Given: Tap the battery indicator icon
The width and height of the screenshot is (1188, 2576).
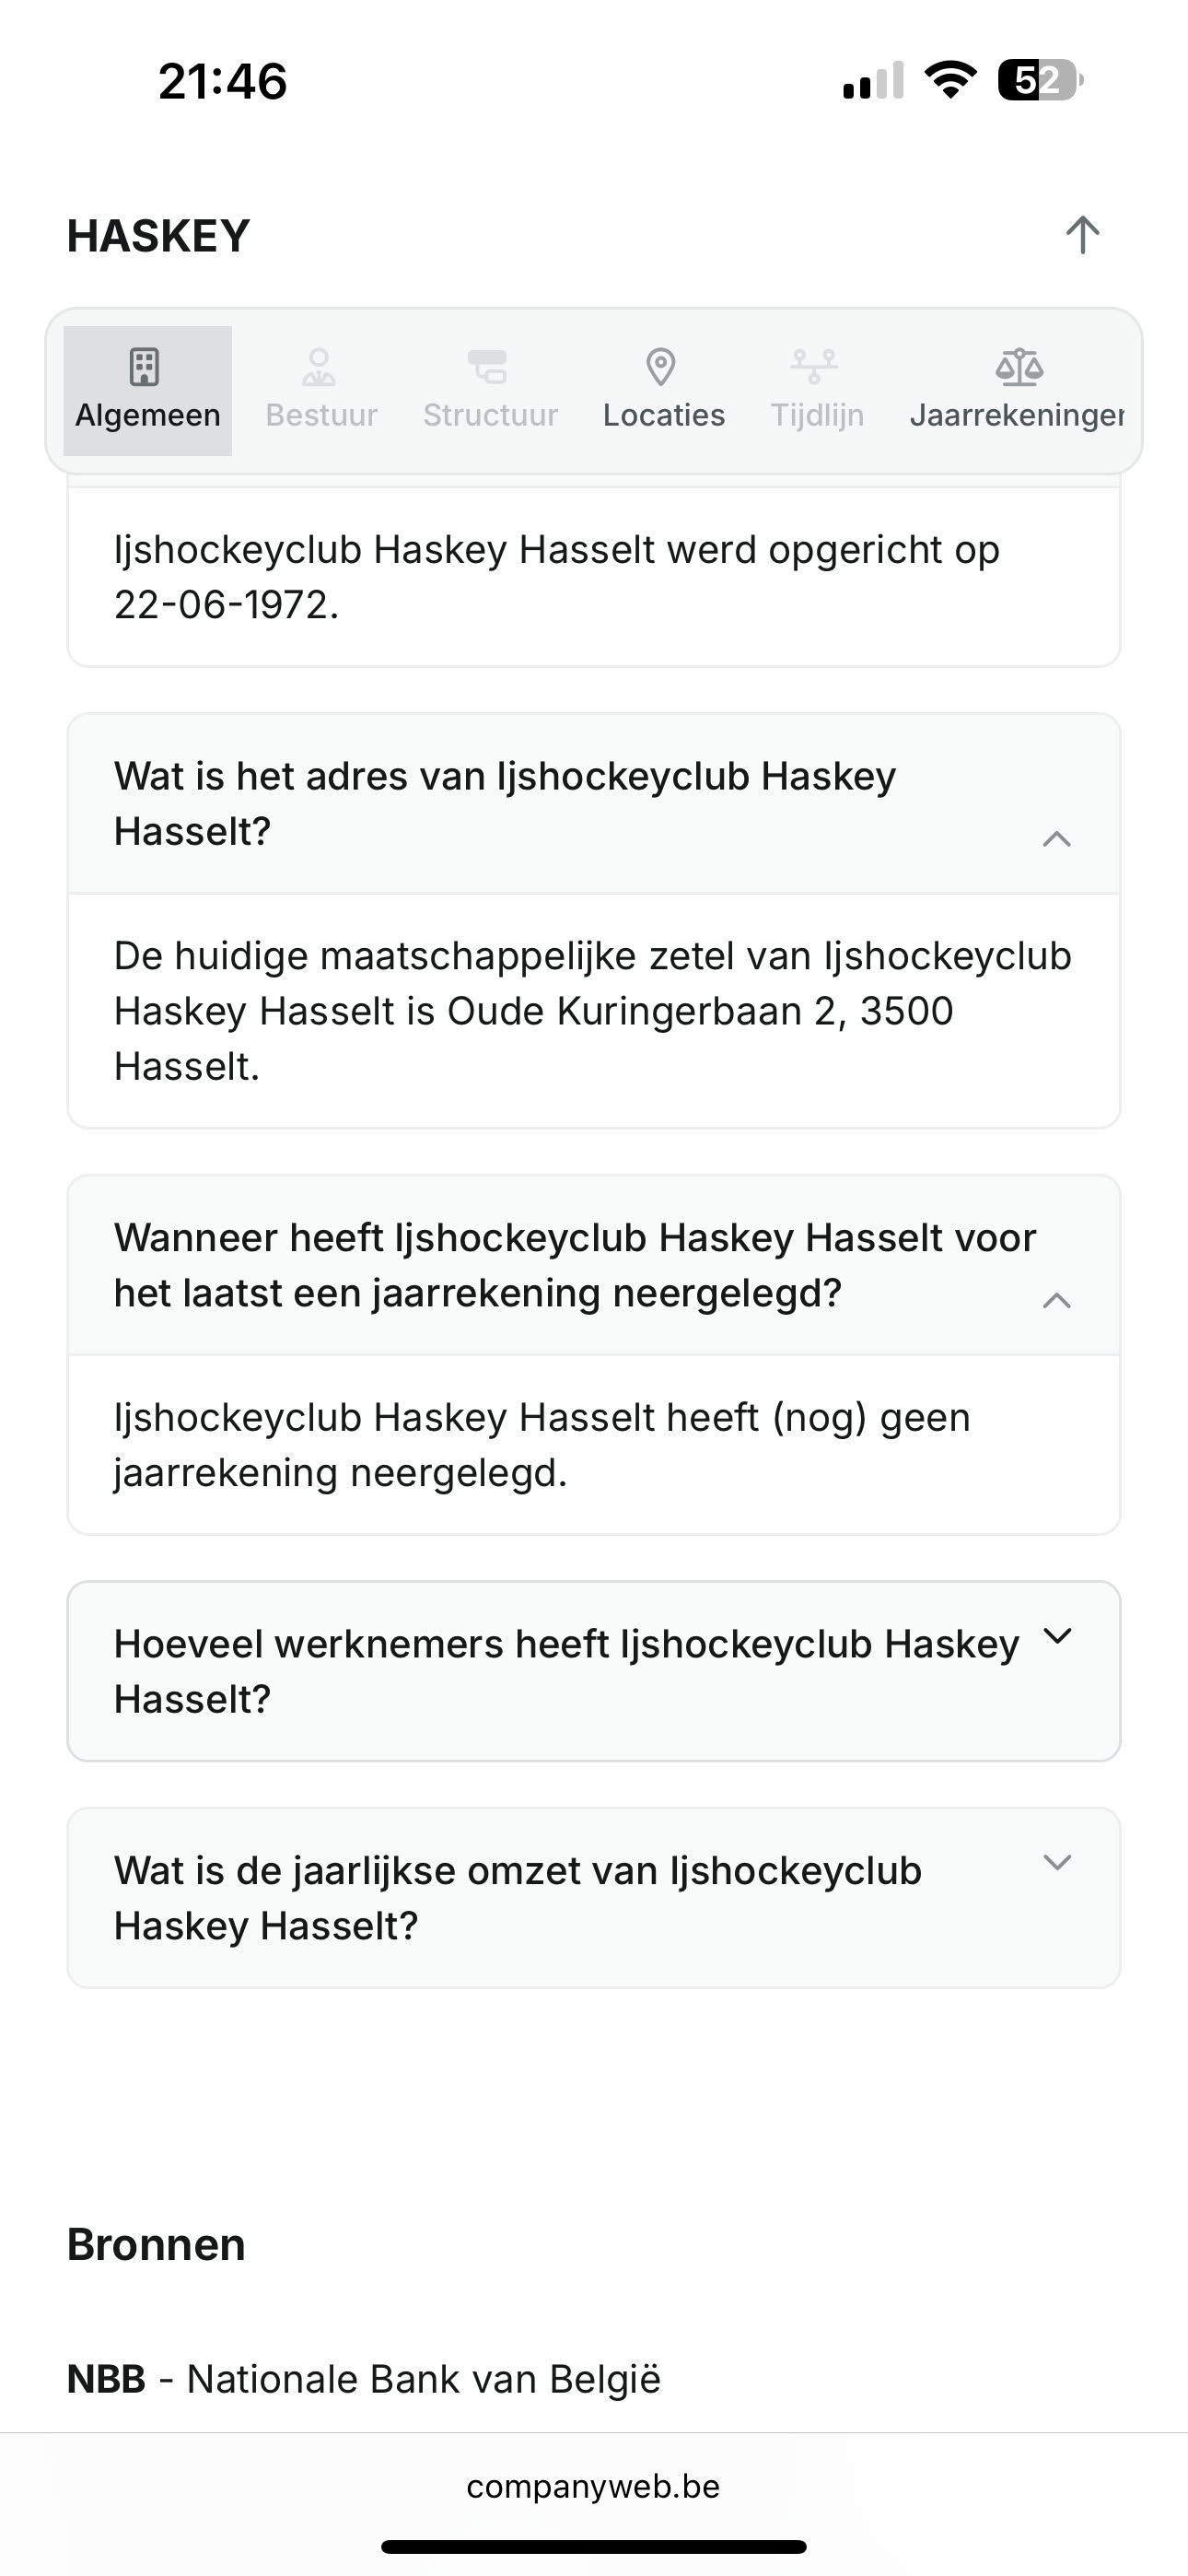Looking at the screenshot, I should pos(1040,80).
